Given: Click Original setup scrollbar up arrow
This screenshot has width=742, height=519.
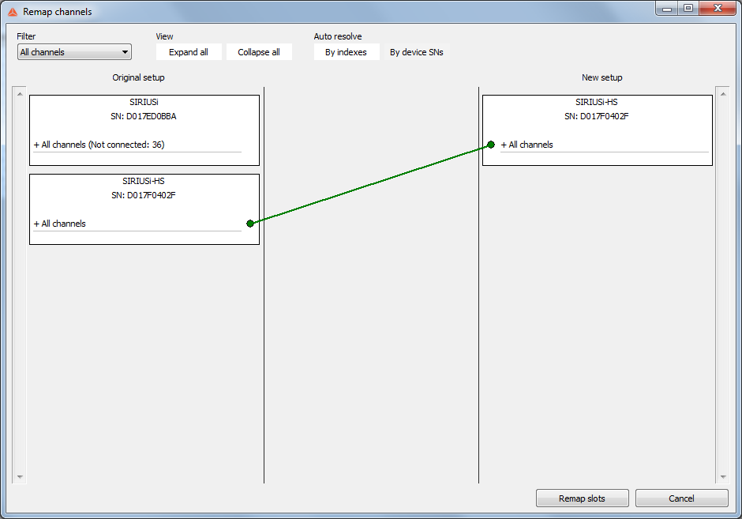Looking at the screenshot, I should click(20, 94).
